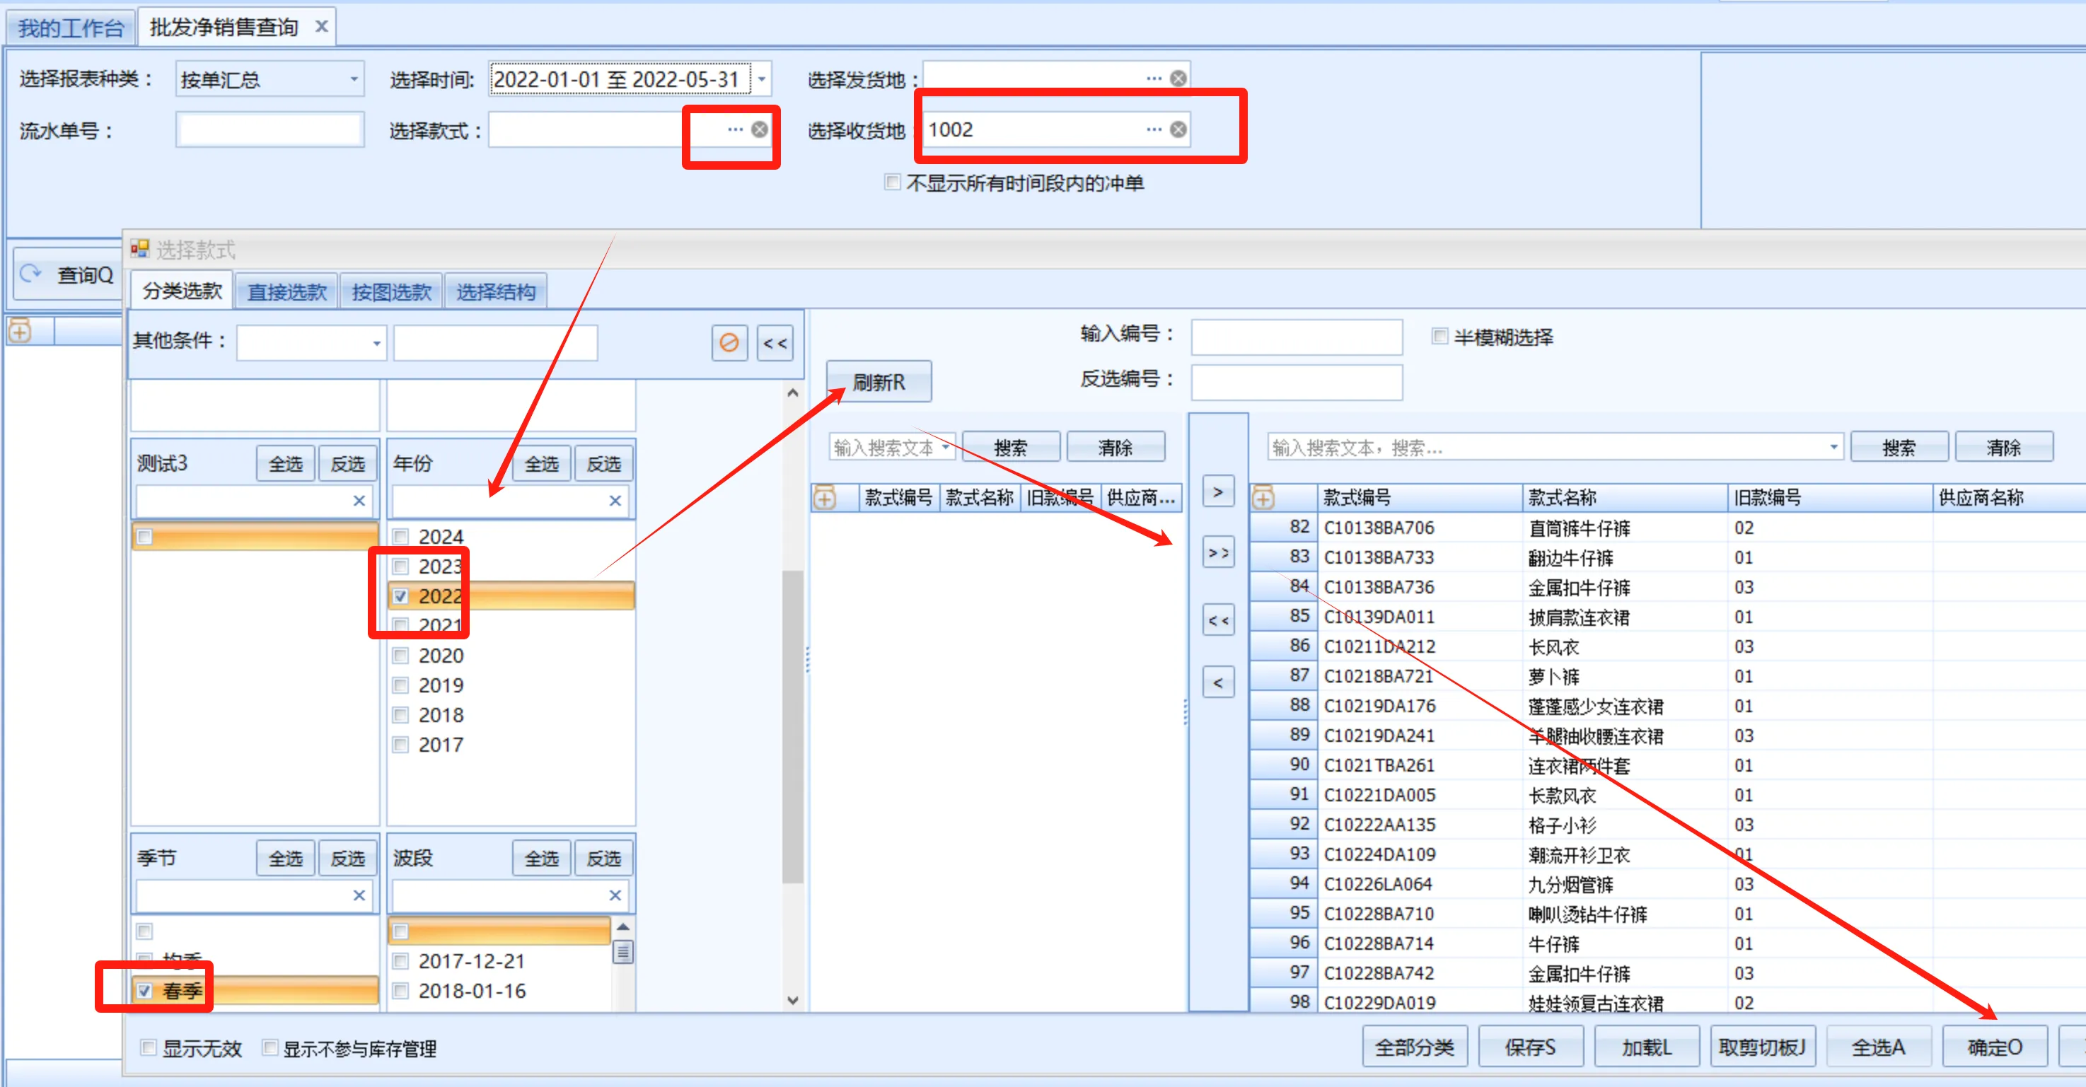Viewport: 2086px width, 1087px height.
Task: Open the 我的工作台 tab
Action: [71, 28]
